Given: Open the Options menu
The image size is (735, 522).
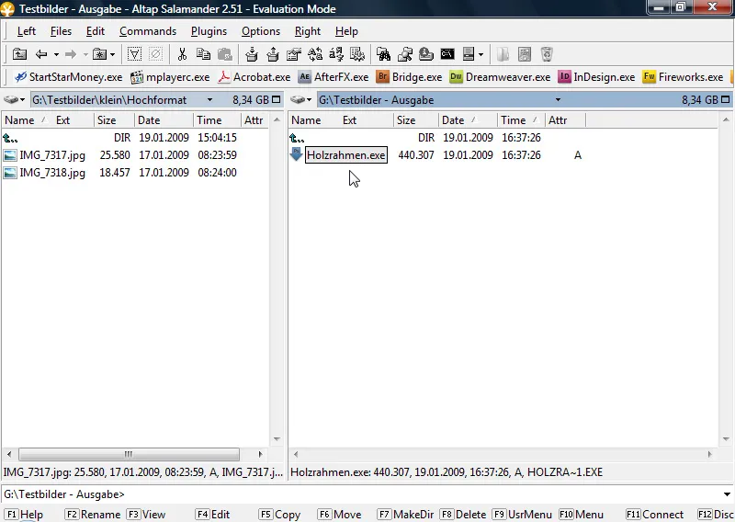Looking at the screenshot, I should point(261,31).
